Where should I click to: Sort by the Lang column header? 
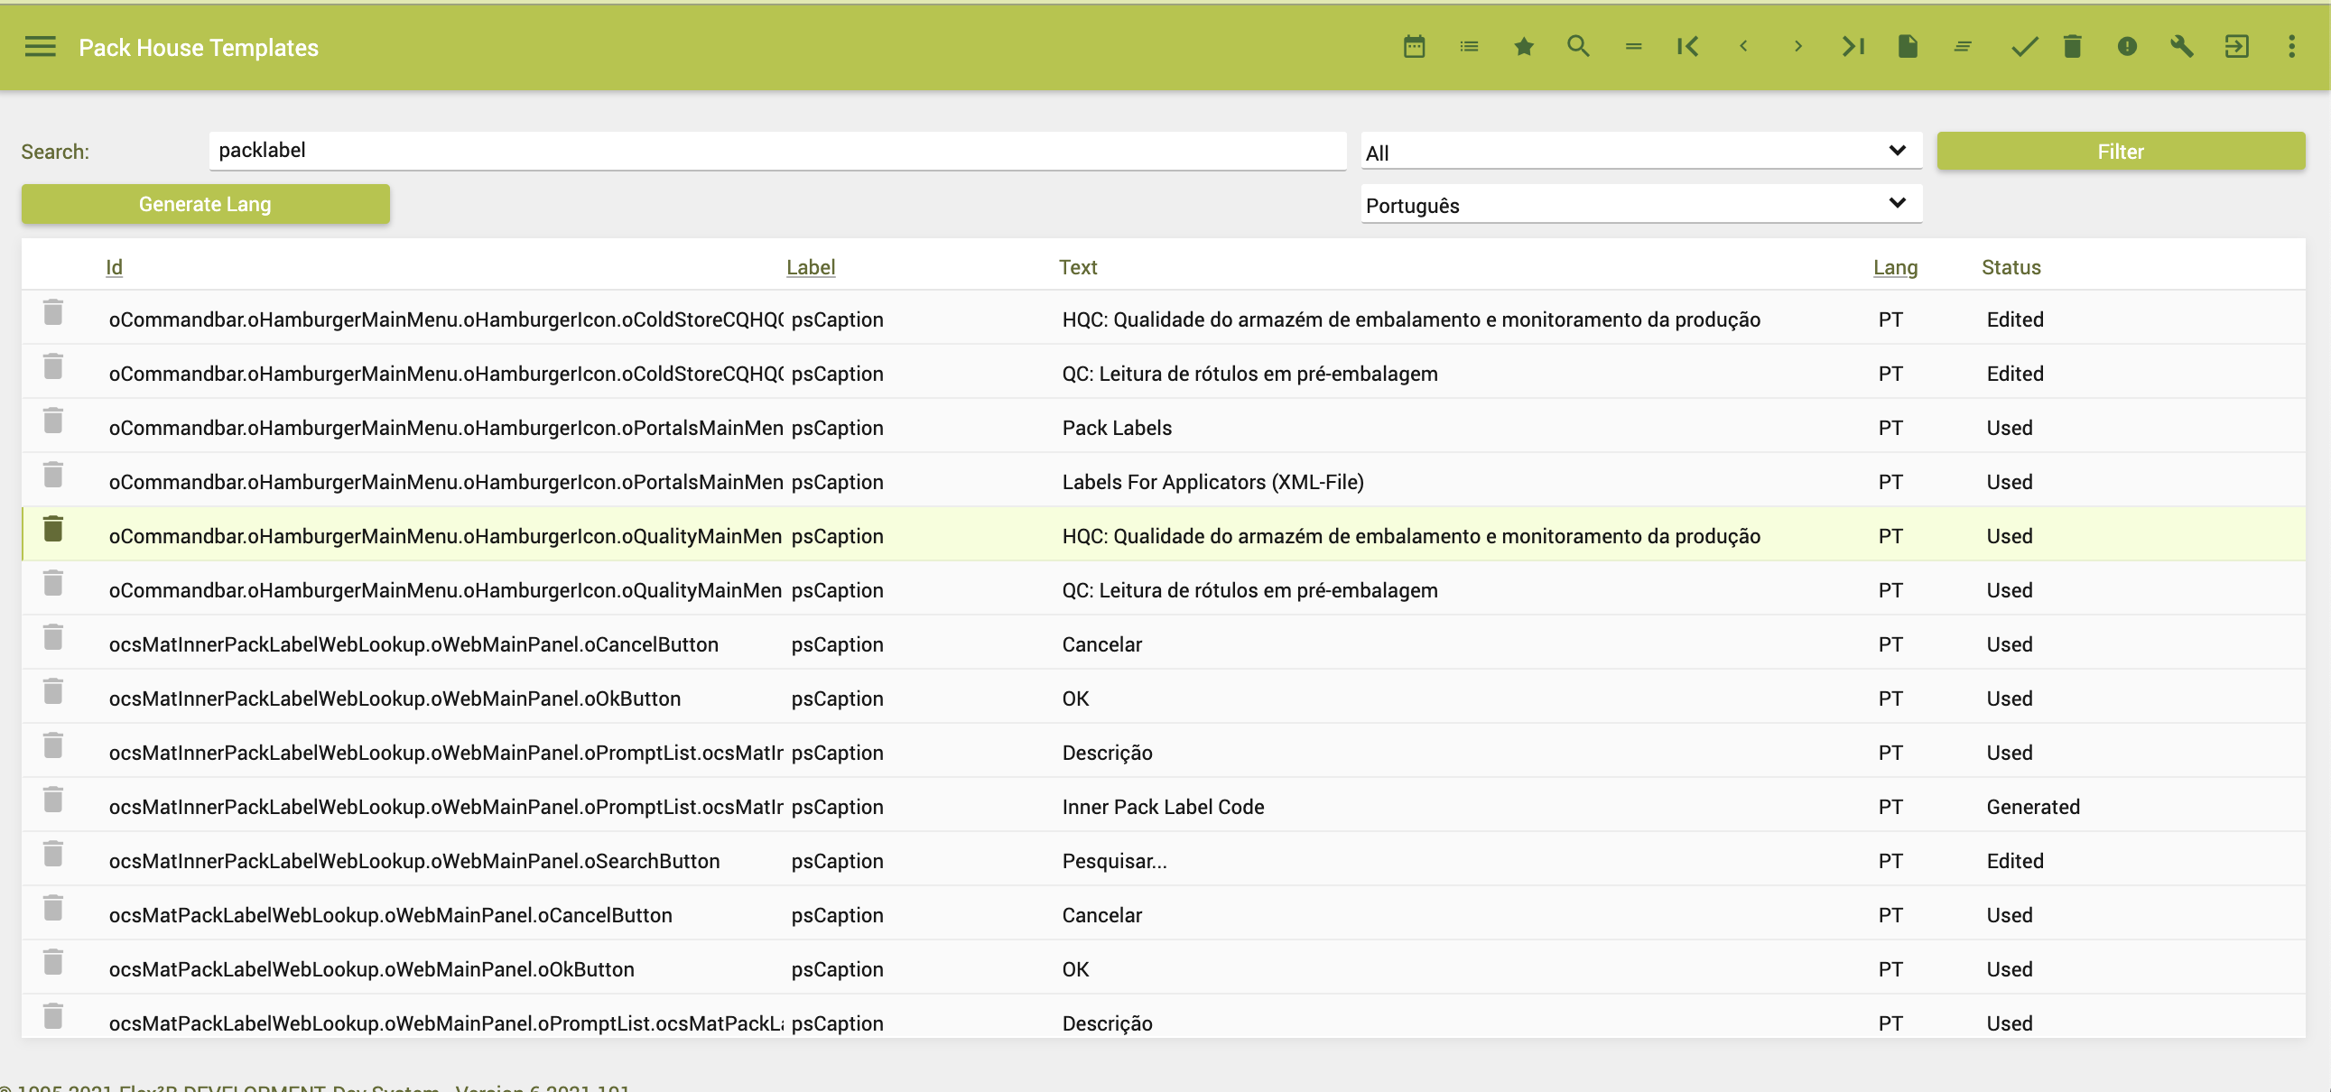(x=1895, y=267)
